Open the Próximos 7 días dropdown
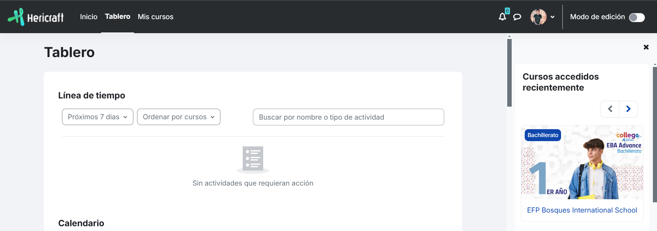The height and width of the screenshot is (231, 657). click(97, 117)
